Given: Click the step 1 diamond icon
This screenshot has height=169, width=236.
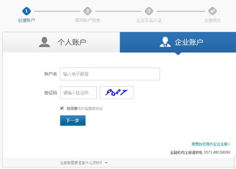Looking at the screenshot, I should (26, 11).
